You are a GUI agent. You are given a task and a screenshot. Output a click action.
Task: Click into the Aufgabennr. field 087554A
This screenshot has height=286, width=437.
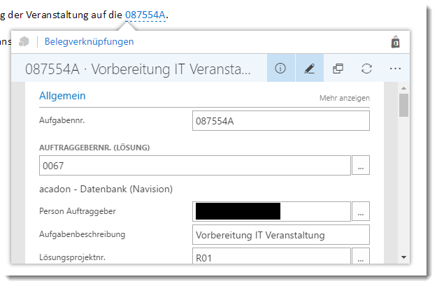click(281, 121)
